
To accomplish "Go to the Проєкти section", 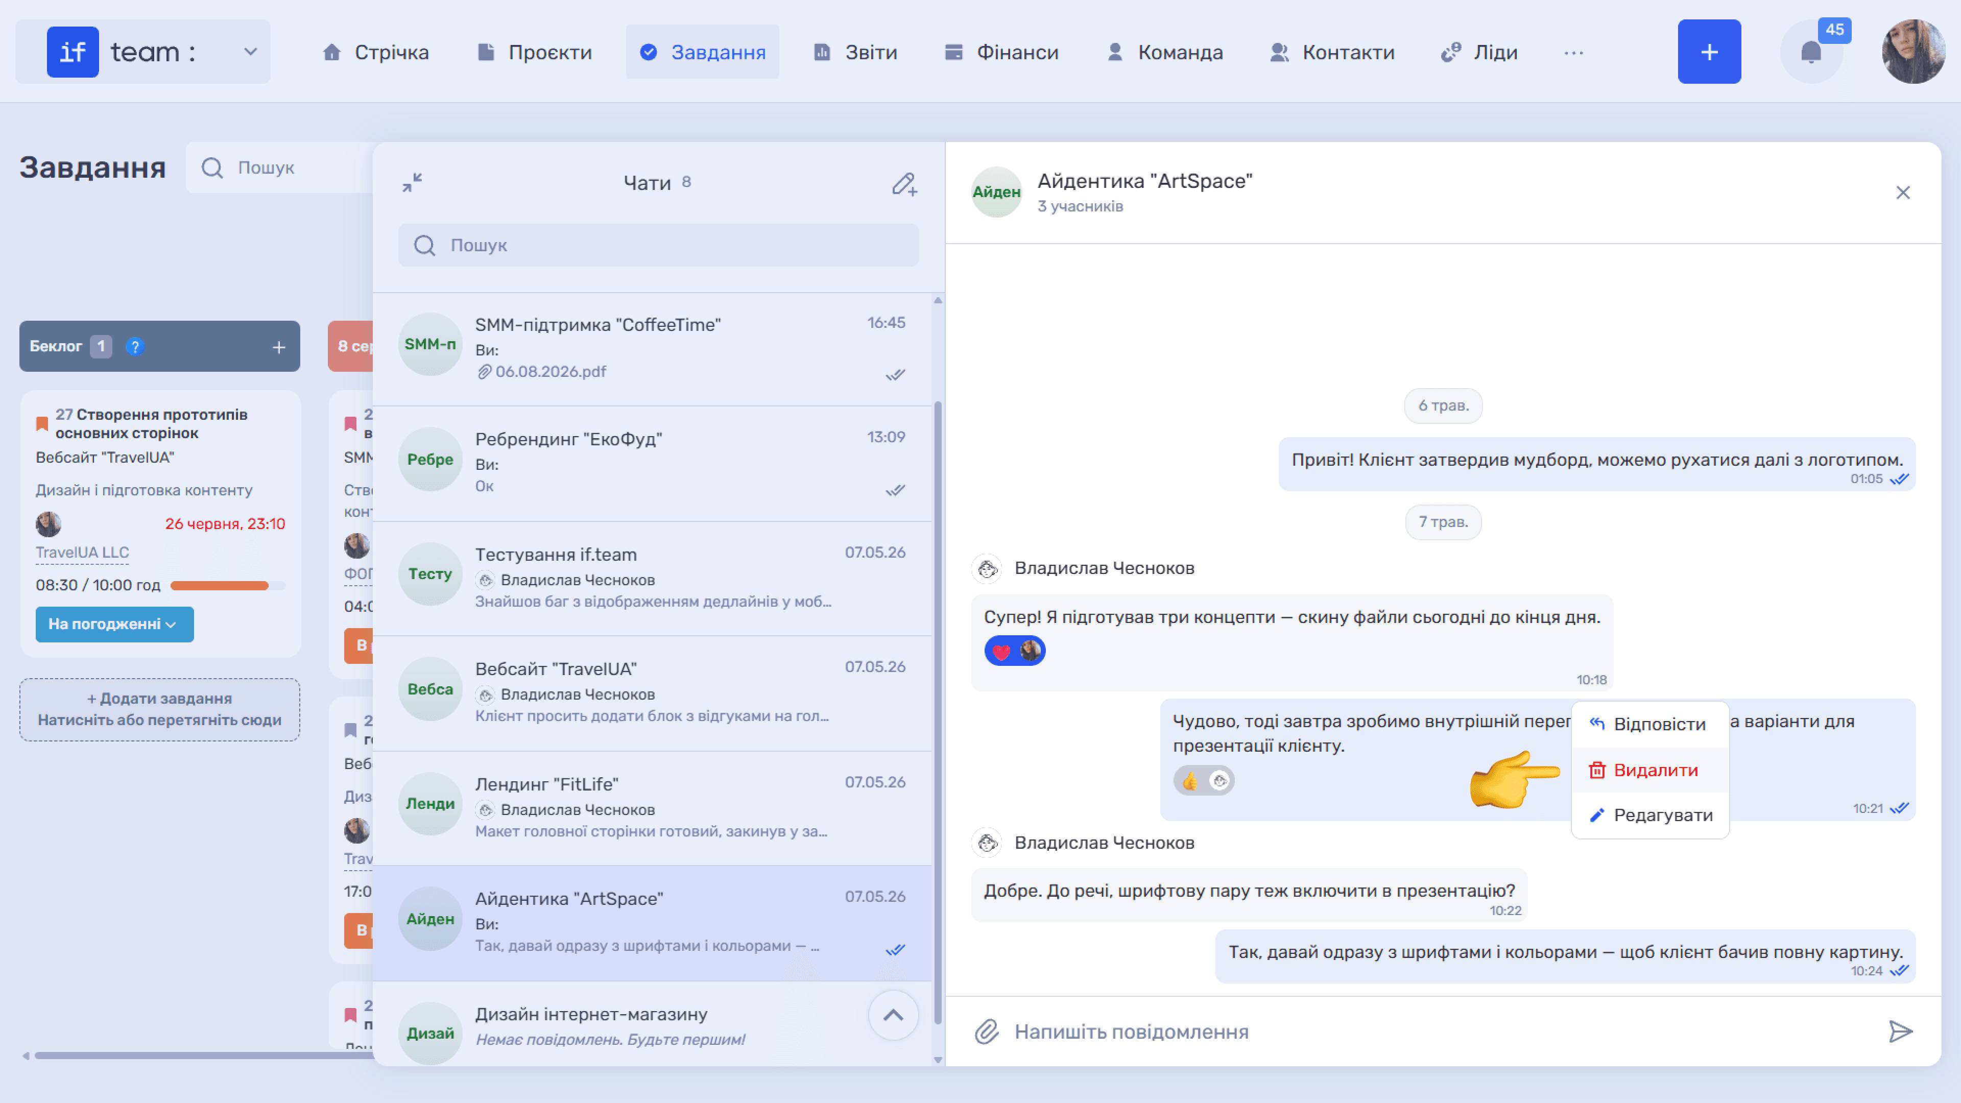I will coord(534,52).
